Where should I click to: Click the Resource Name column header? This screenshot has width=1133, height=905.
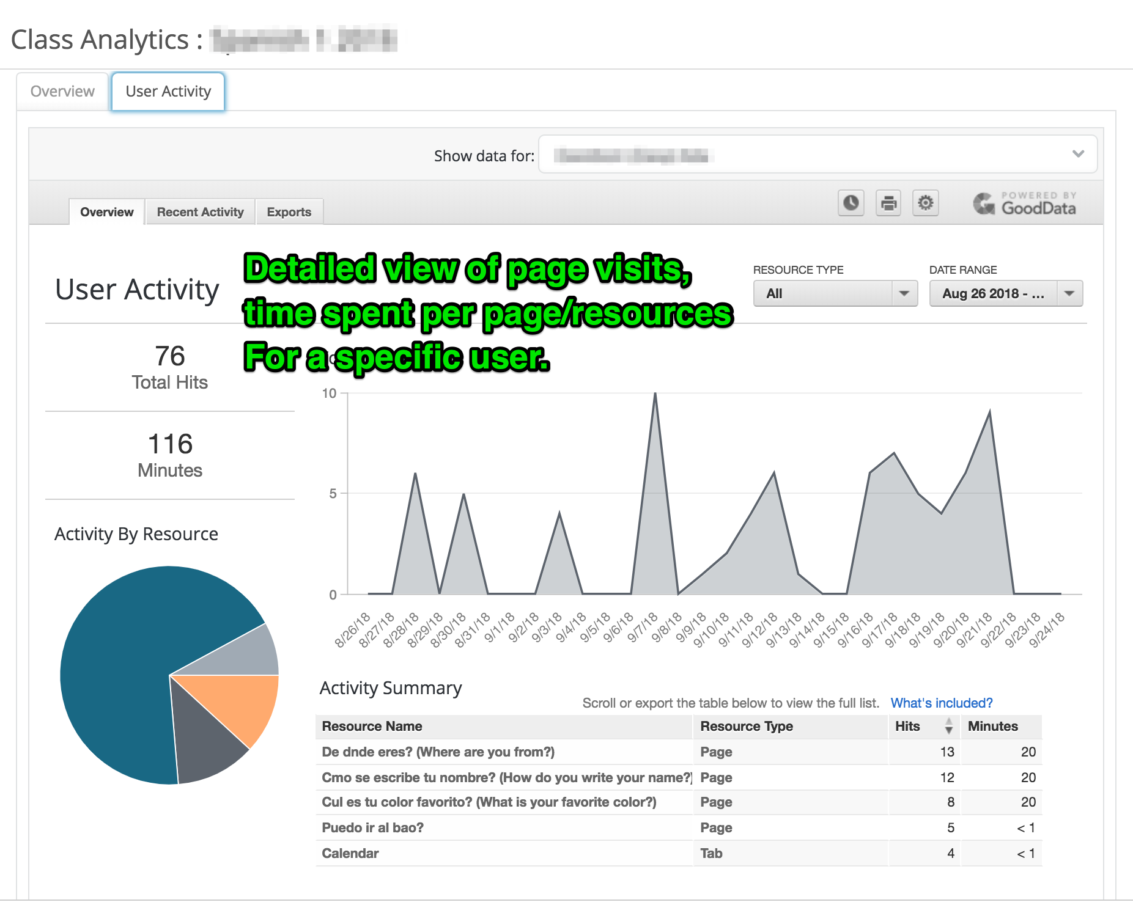coord(372,726)
